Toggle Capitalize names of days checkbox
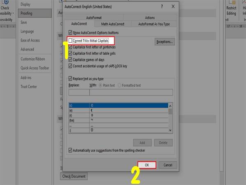 pos(70,60)
